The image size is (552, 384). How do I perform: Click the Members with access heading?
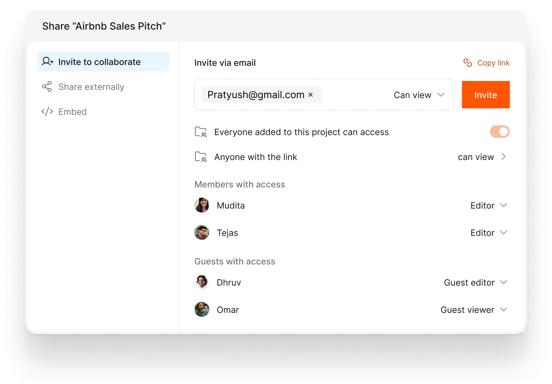pos(240,184)
